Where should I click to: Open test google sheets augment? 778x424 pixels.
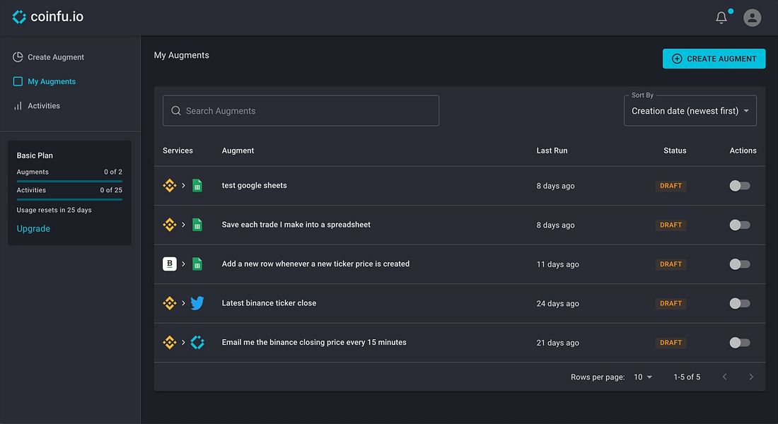[254, 185]
